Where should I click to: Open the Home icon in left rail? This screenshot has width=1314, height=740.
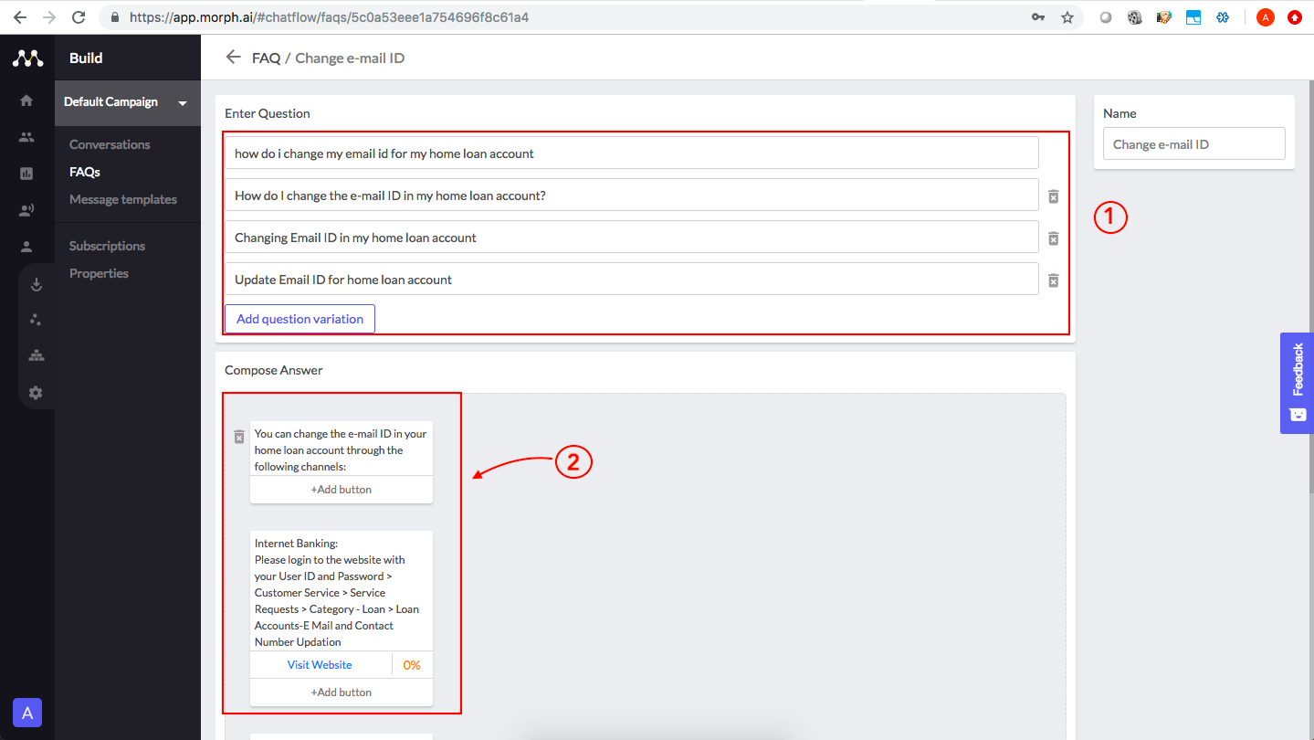(26, 100)
